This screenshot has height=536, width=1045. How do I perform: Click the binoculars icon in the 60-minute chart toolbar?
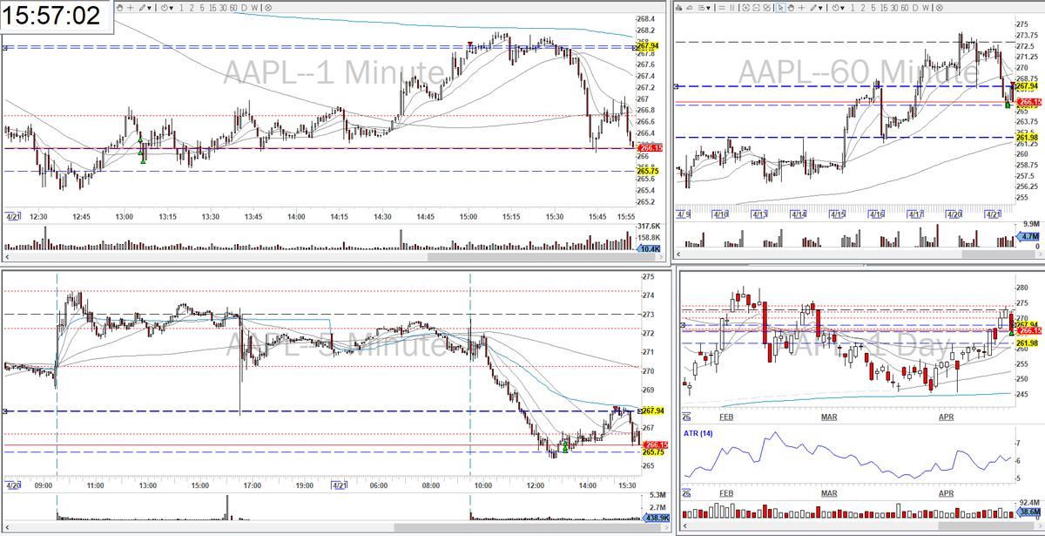click(678, 8)
